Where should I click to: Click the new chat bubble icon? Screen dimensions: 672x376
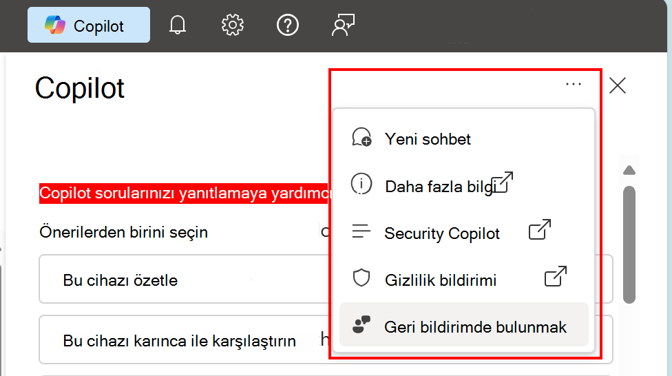(361, 137)
